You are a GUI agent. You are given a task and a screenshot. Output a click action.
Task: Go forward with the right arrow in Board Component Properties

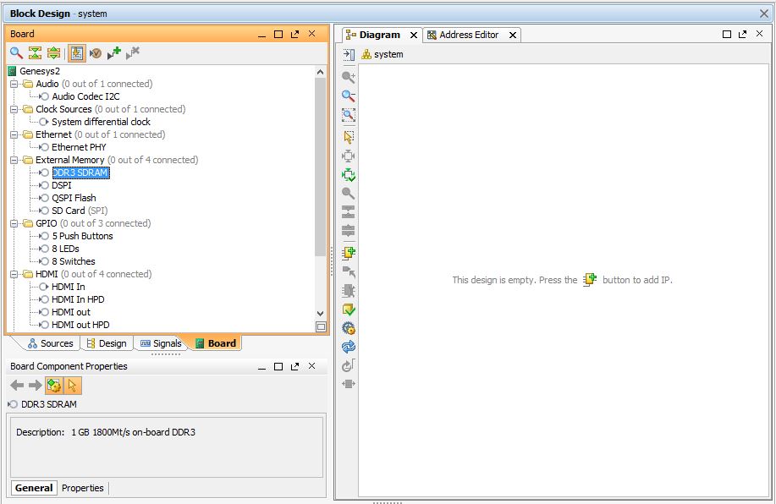tap(36, 385)
